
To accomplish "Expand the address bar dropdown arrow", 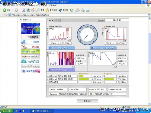I will [149, 15].
